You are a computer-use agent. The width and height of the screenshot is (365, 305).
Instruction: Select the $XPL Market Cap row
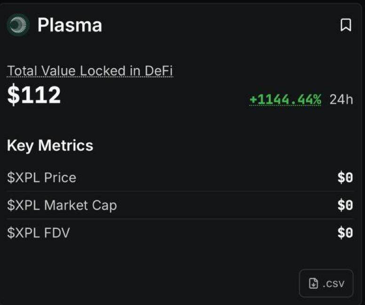[x=180, y=205]
